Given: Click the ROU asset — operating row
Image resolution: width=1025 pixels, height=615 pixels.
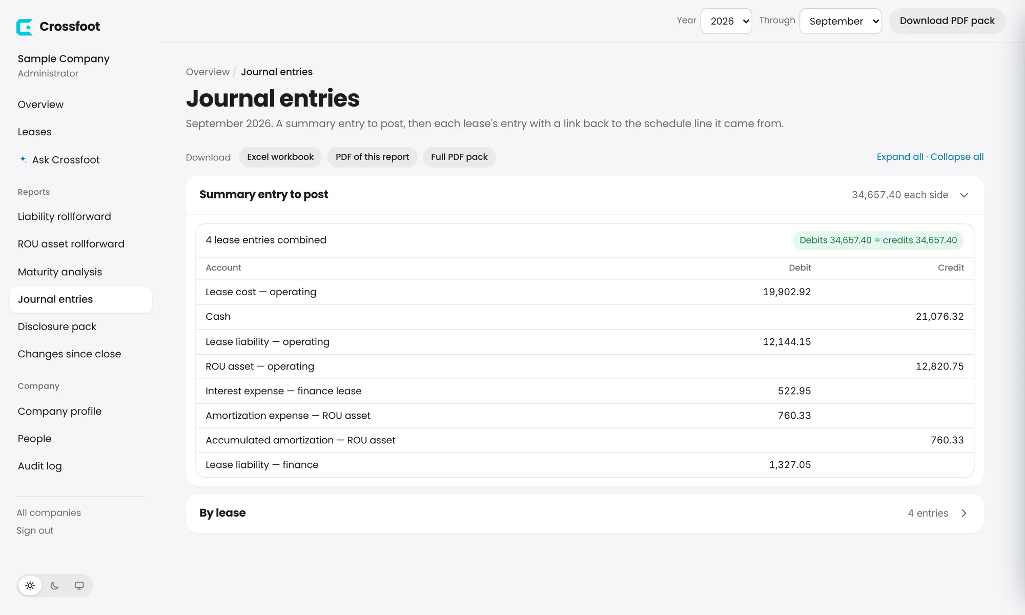Looking at the screenshot, I should tap(585, 366).
